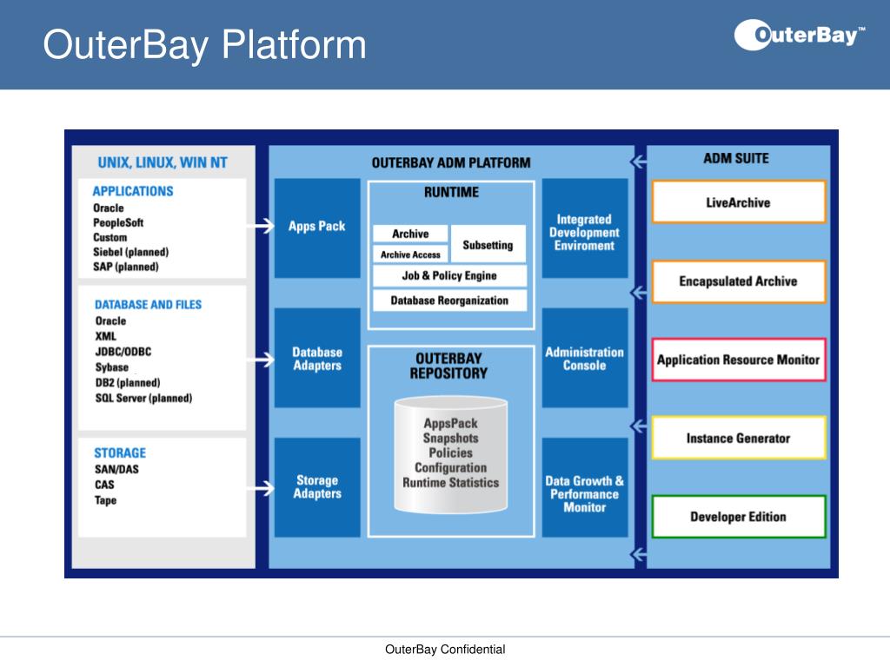890x667 pixels.
Task: Click the Encapsulated Archive box
Action: 739,281
